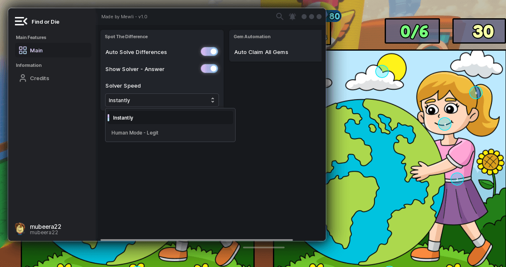Click the 30 countdown box in the game
The width and height of the screenshot is (506, 267).
point(479,31)
